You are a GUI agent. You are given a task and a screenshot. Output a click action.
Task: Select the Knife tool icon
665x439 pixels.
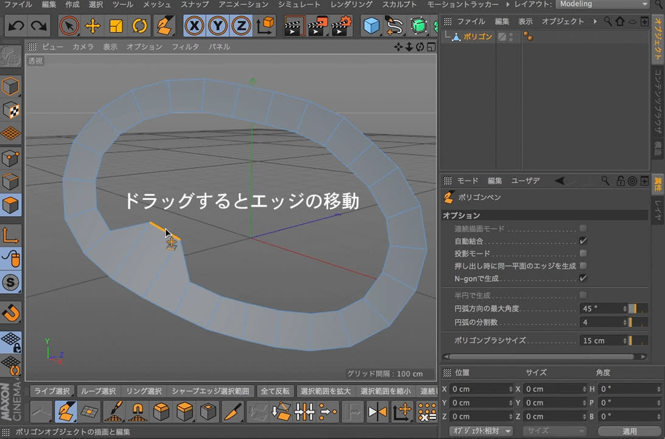click(232, 413)
